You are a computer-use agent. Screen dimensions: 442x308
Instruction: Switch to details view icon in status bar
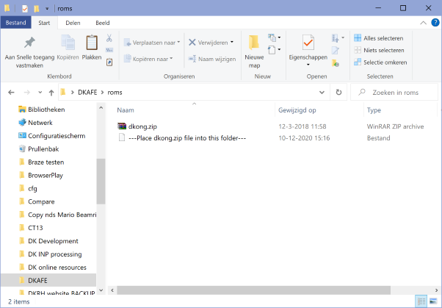[421, 301]
